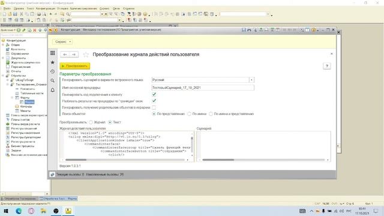Click vertical scrollbar of user action log
The image size is (384, 216).
coord(192,145)
